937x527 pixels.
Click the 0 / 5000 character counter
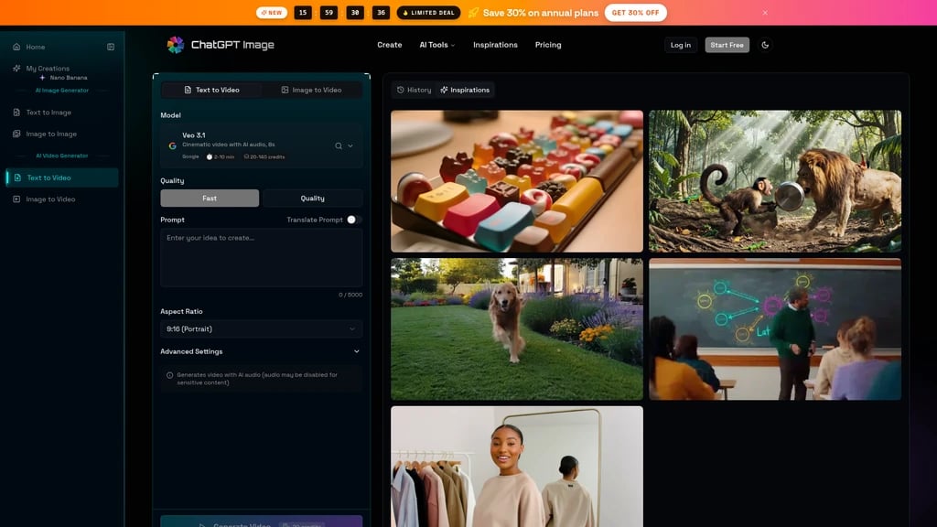350,295
